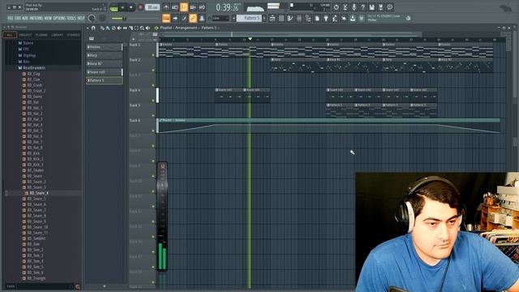Open the Browser view icon
This screenshot has height=292, width=519.
pos(308,19)
